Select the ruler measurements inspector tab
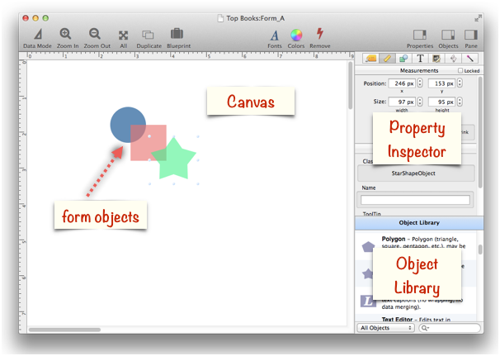Viewport: 500px width, 356px height. [x=387, y=59]
